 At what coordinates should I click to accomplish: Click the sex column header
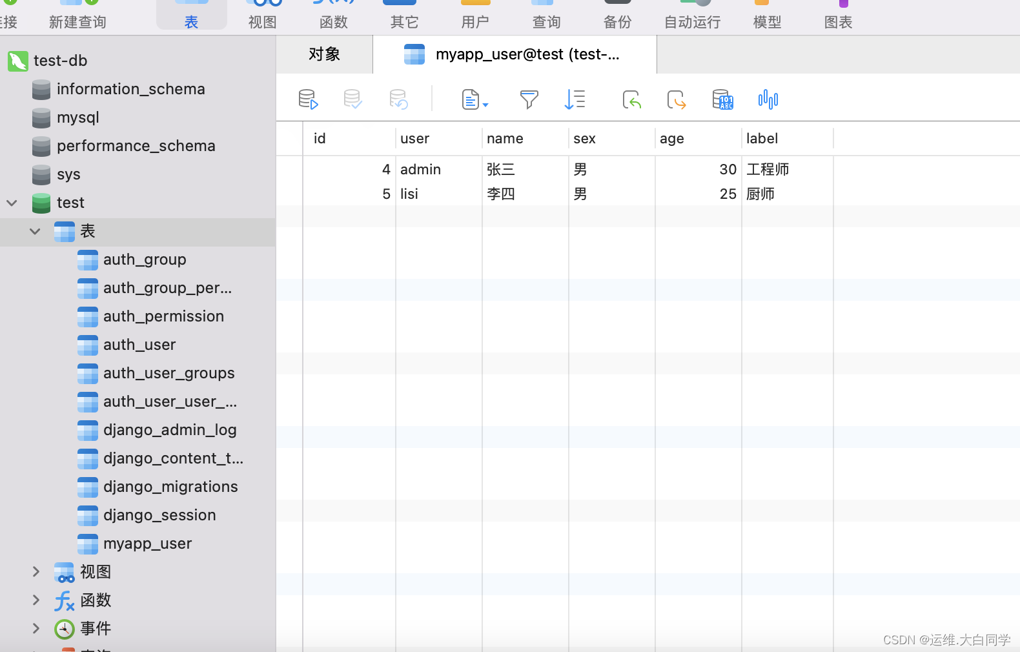pyautogui.click(x=612, y=139)
